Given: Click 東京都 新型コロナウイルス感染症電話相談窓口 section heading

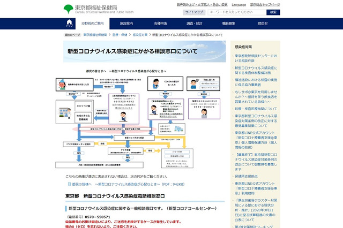Looking at the screenshot, I should coord(115,196).
